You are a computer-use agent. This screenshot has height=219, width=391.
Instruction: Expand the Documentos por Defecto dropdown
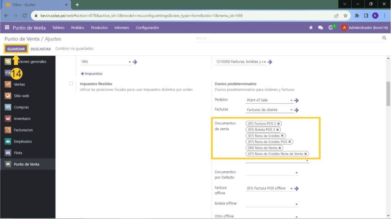(x=297, y=173)
